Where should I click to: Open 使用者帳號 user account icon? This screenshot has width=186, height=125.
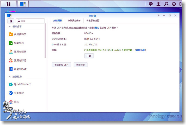coord(11,52)
